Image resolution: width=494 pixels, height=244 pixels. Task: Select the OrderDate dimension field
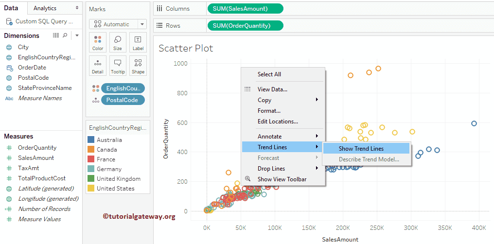32,68
